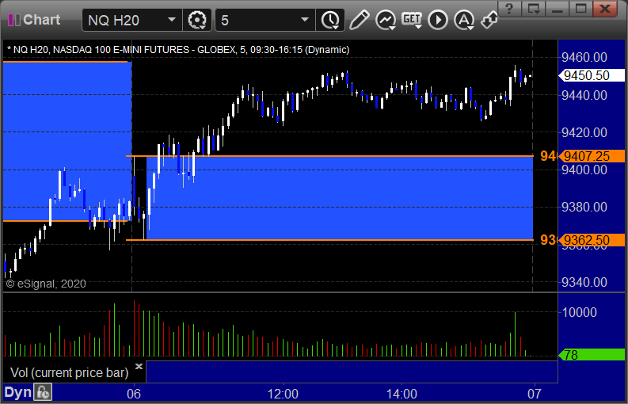Click the symbol linking arrows icon
The height and width of the screenshot is (404, 628).
click(489, 20)
